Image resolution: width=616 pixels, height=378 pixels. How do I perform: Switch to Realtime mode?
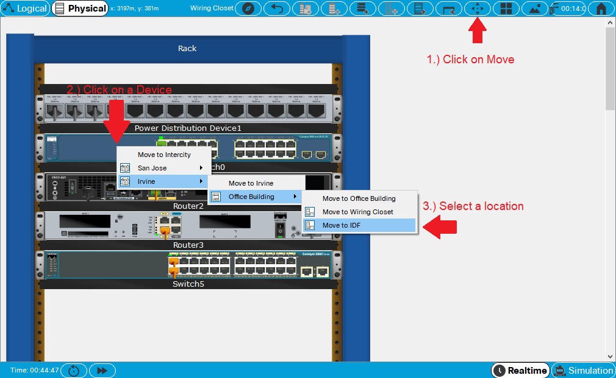pos(520,370)
